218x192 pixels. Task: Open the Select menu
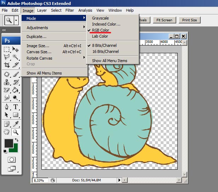[56, 10]
